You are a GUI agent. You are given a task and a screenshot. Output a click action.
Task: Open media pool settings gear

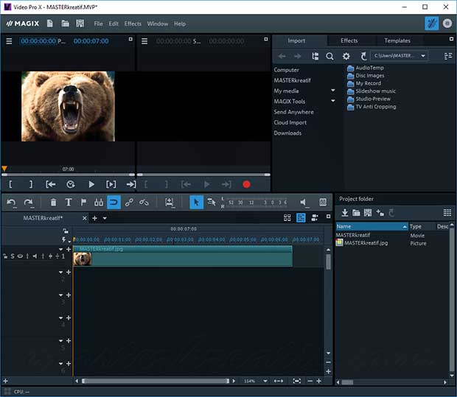click(346, 56)
